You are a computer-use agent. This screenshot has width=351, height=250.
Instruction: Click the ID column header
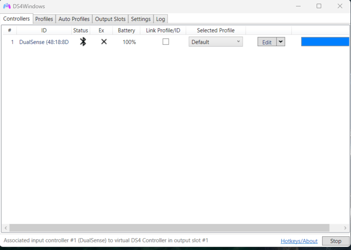point(44,30)
